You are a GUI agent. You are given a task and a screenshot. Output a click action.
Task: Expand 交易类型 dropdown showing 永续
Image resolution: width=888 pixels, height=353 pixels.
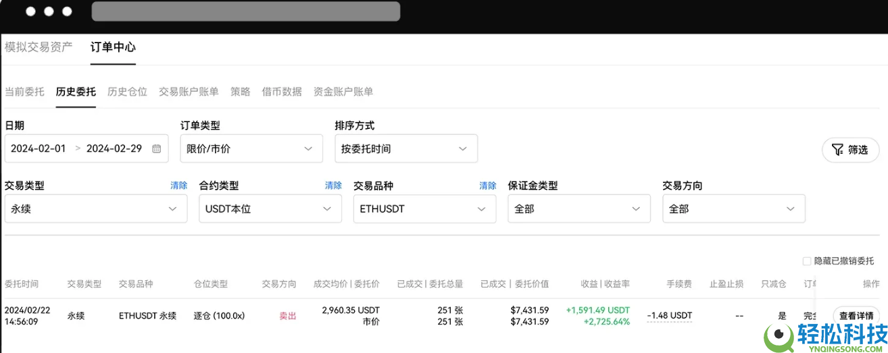click(96, 209)
